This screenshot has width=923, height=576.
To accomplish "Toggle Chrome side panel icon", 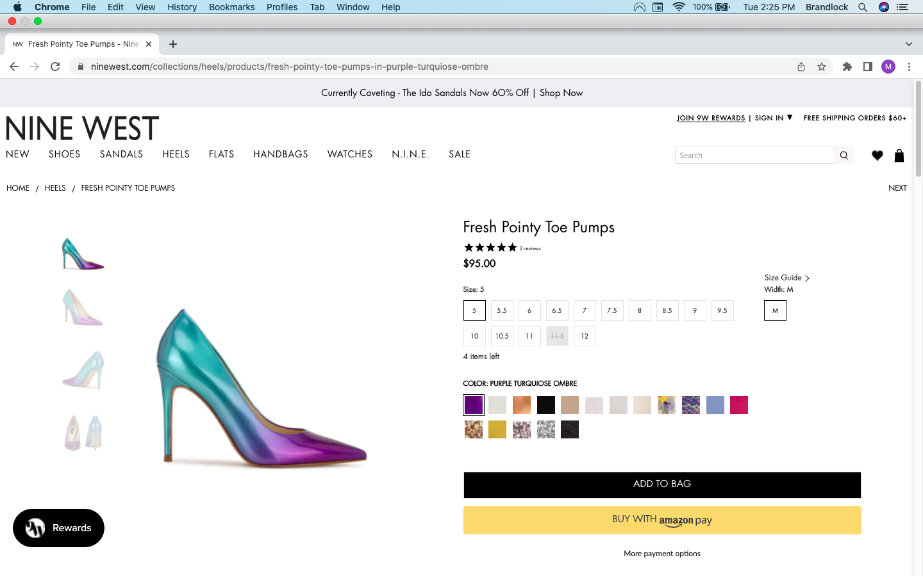I will tap(868, 67).
